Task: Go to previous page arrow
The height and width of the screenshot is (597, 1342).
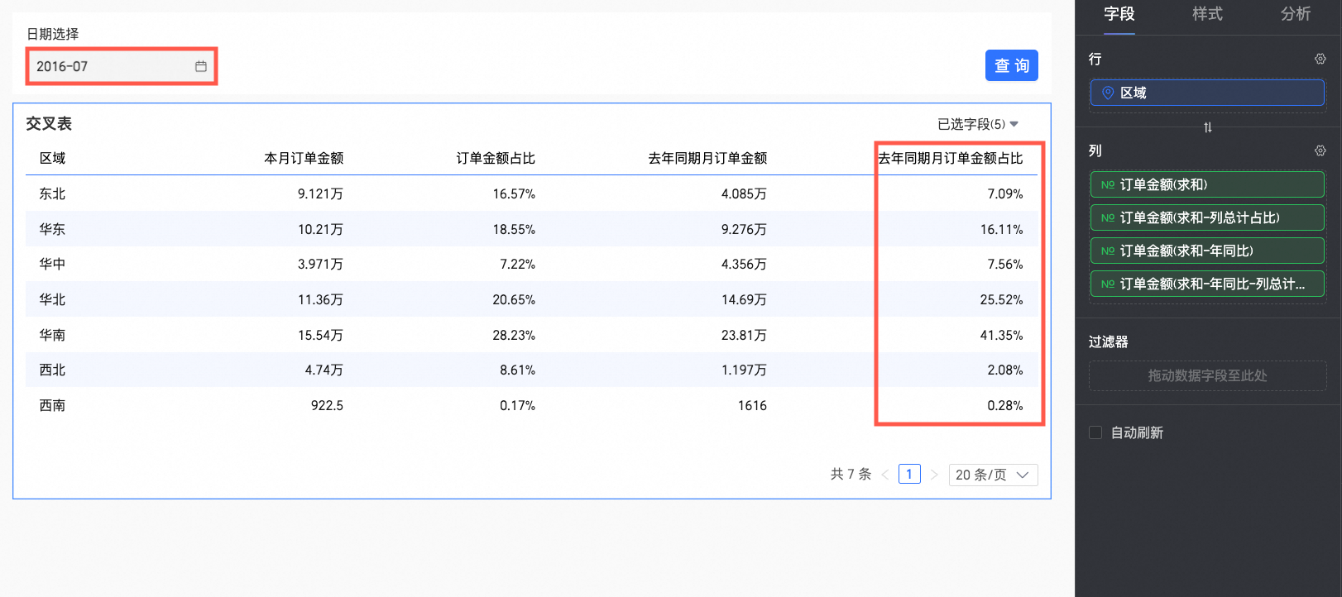Action: coord(885,475)
